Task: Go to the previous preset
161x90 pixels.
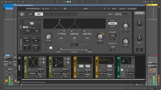Action: [105, 9]
